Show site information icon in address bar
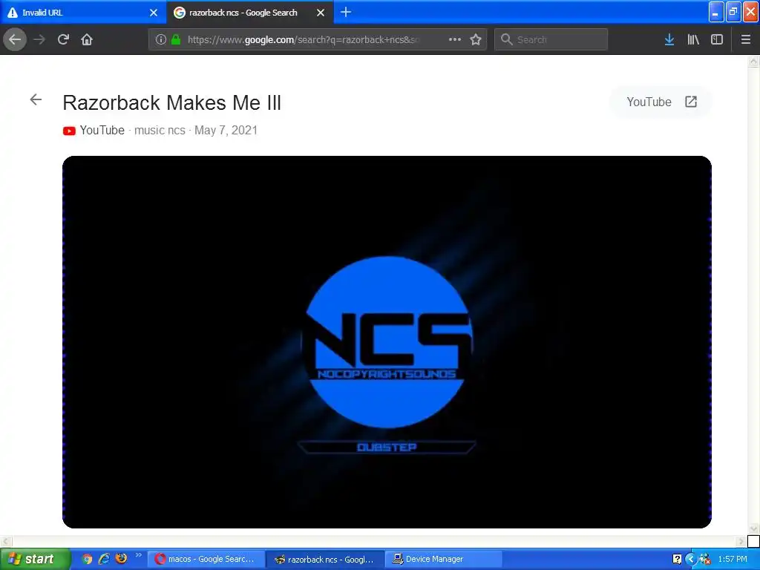 (x=161, y=39)
